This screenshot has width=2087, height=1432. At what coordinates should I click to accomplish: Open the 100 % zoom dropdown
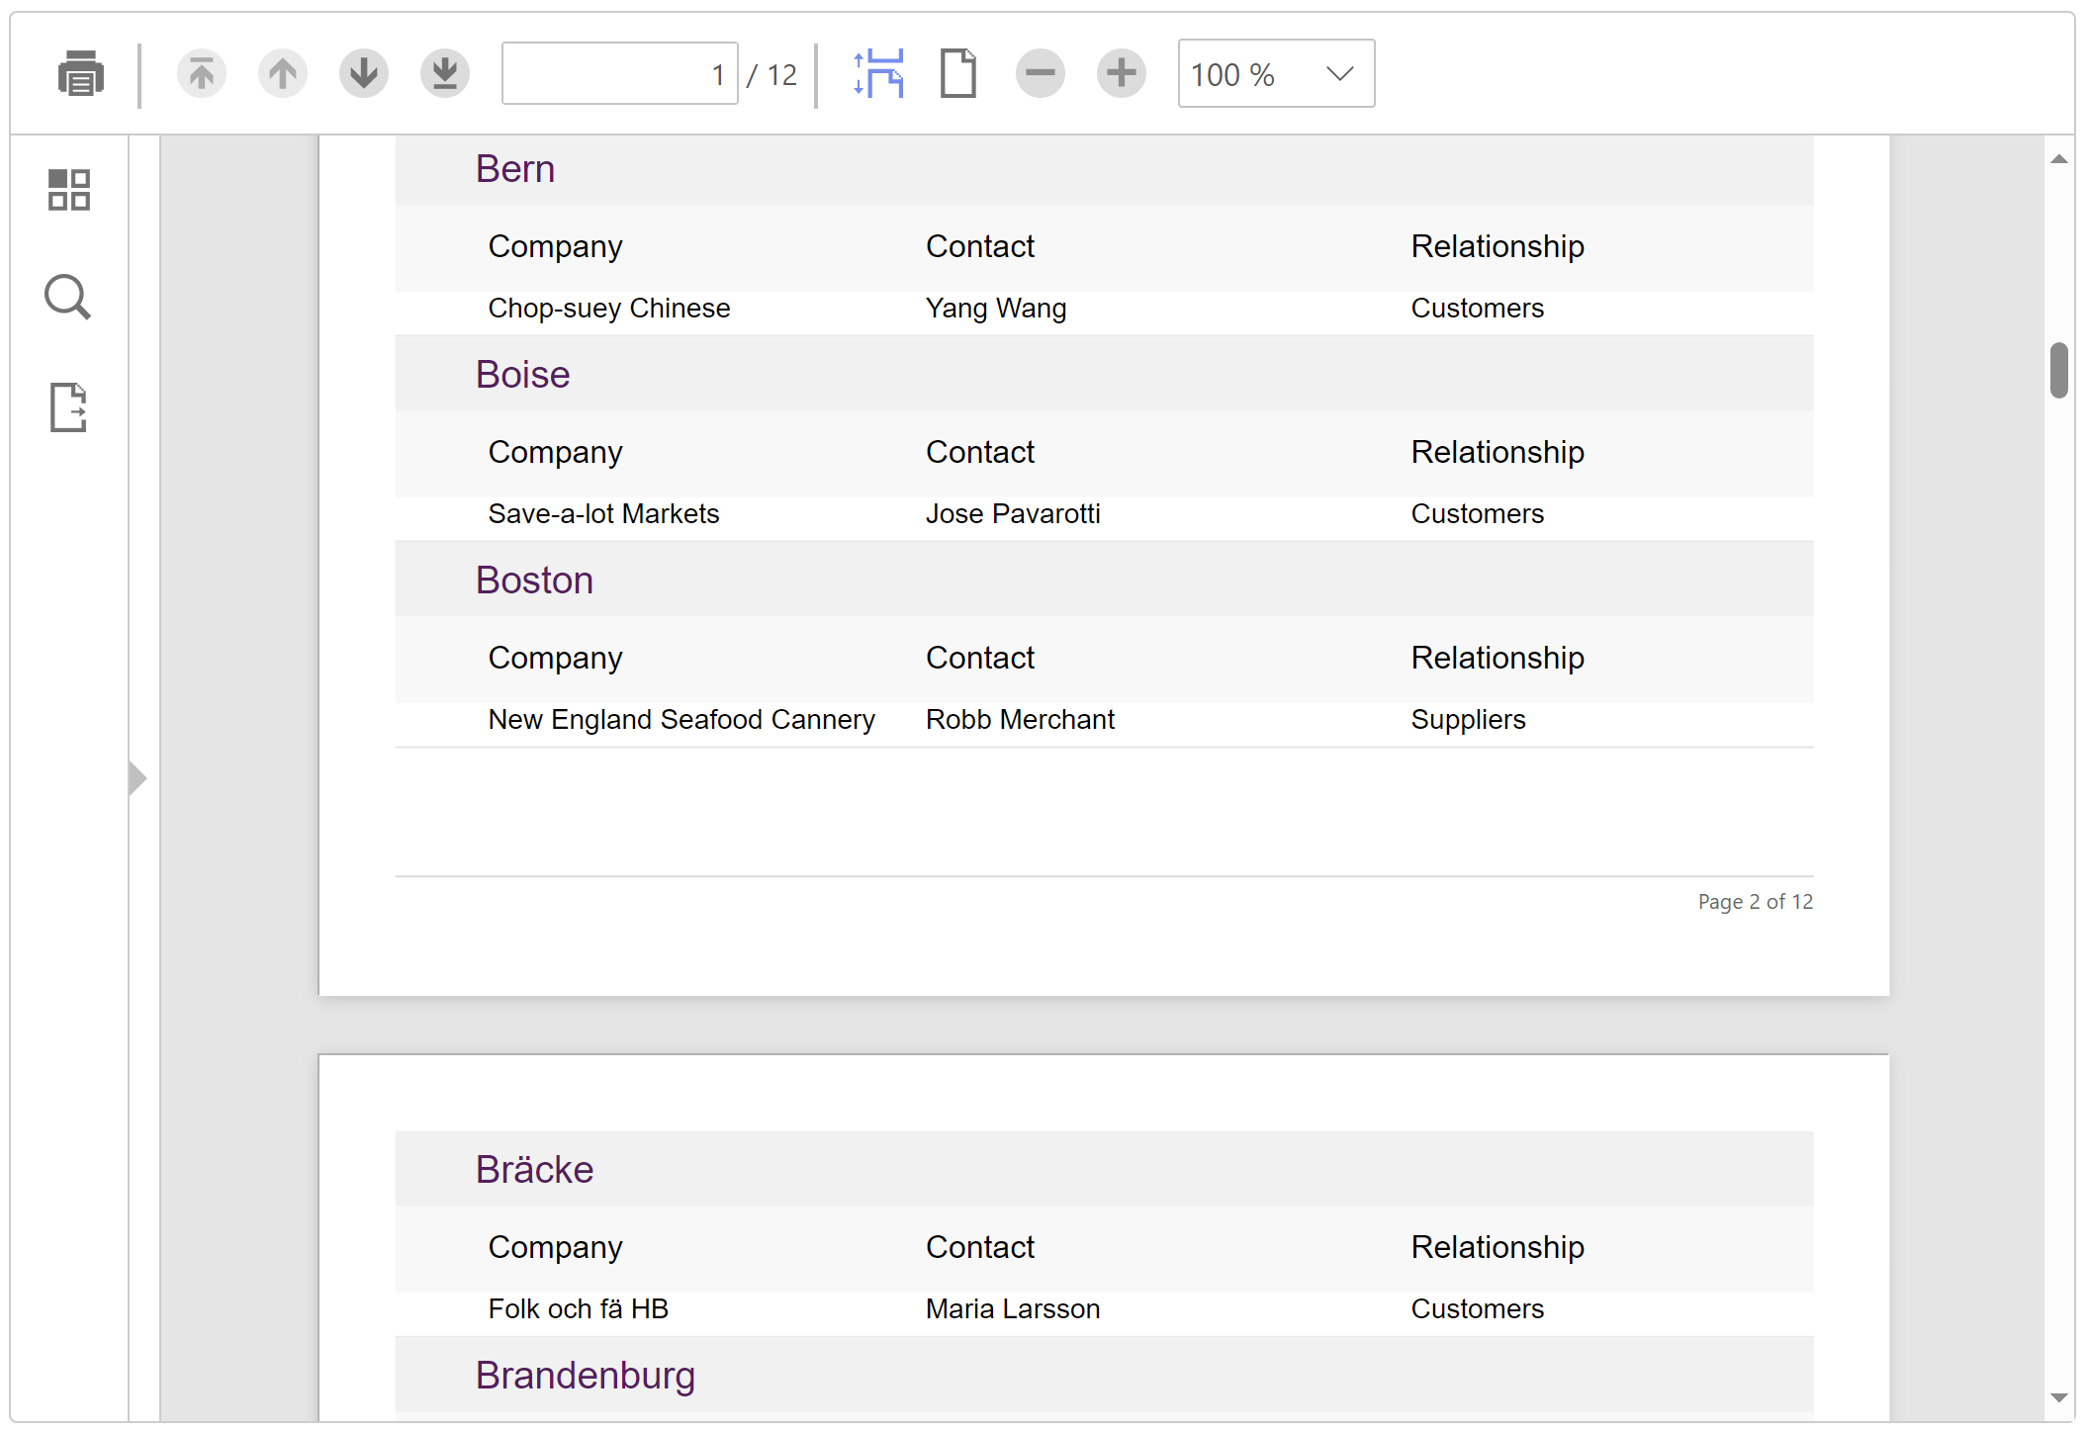1256,74
